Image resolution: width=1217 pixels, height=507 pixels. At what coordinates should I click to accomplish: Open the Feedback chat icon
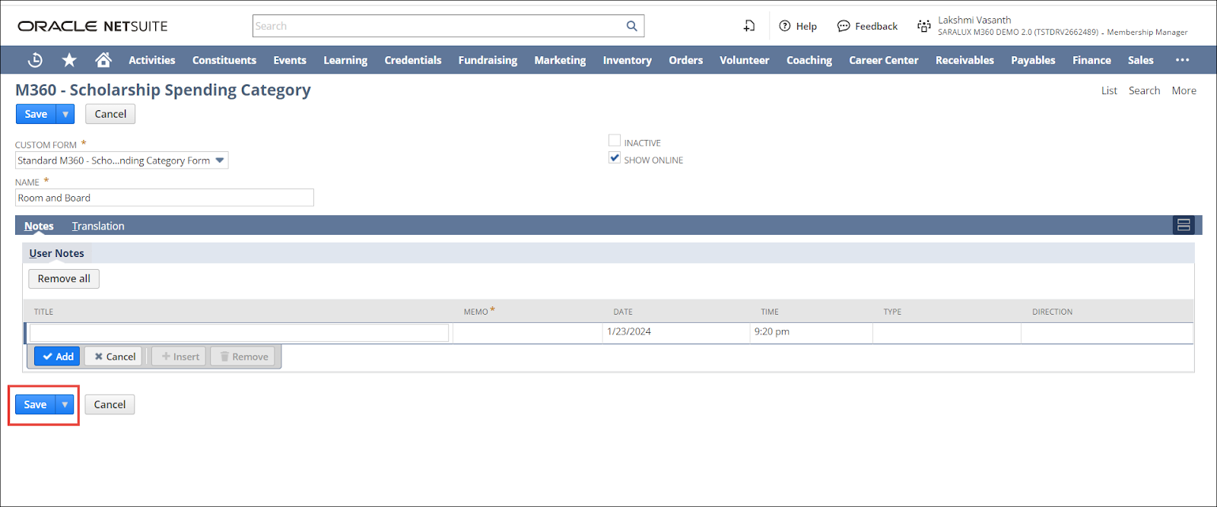[x=844, y=26]
